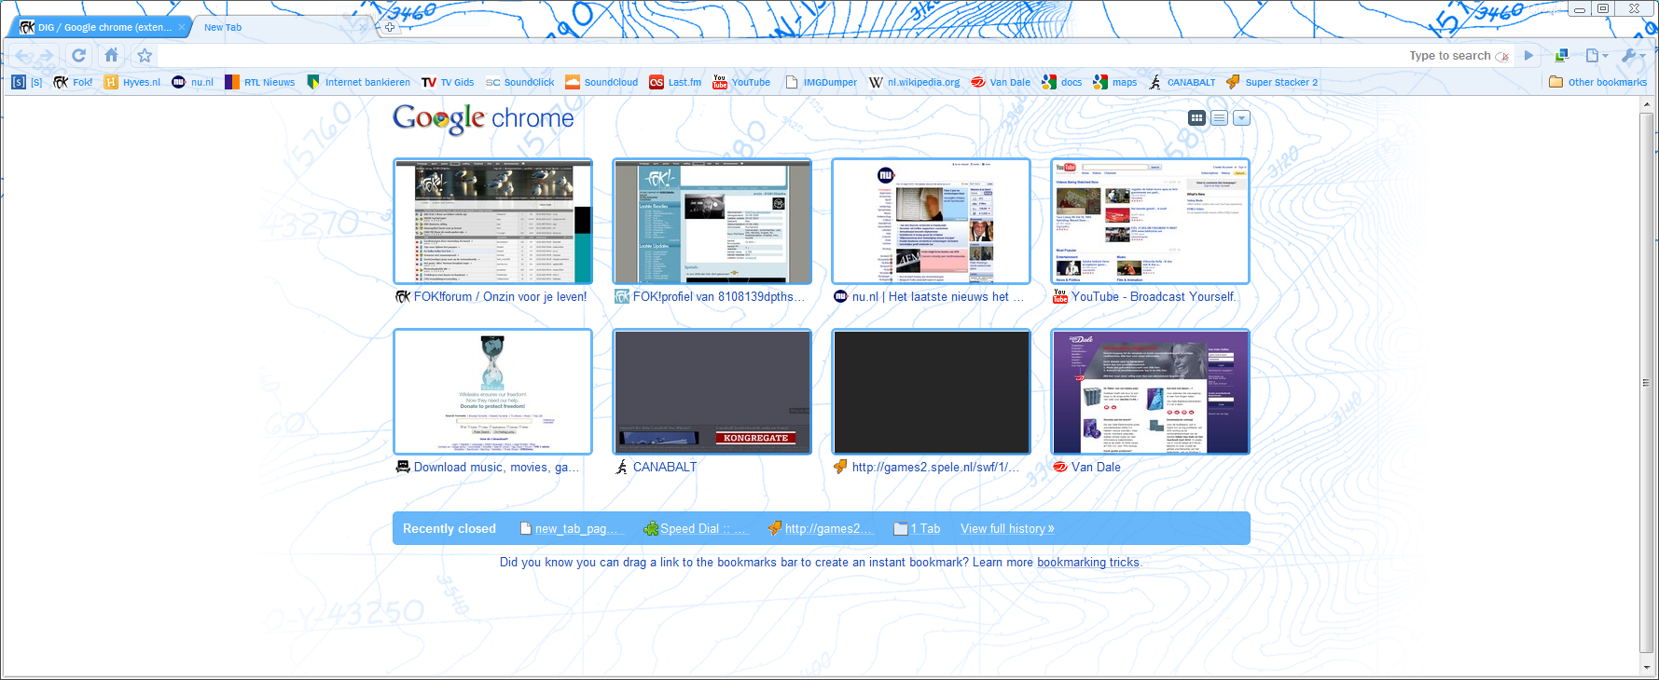Image resolution: width=1659 pixels, height=680 pixels.
Task: Reopen the recently closed 1 Tab window
Action: click(x=917, y=529)
